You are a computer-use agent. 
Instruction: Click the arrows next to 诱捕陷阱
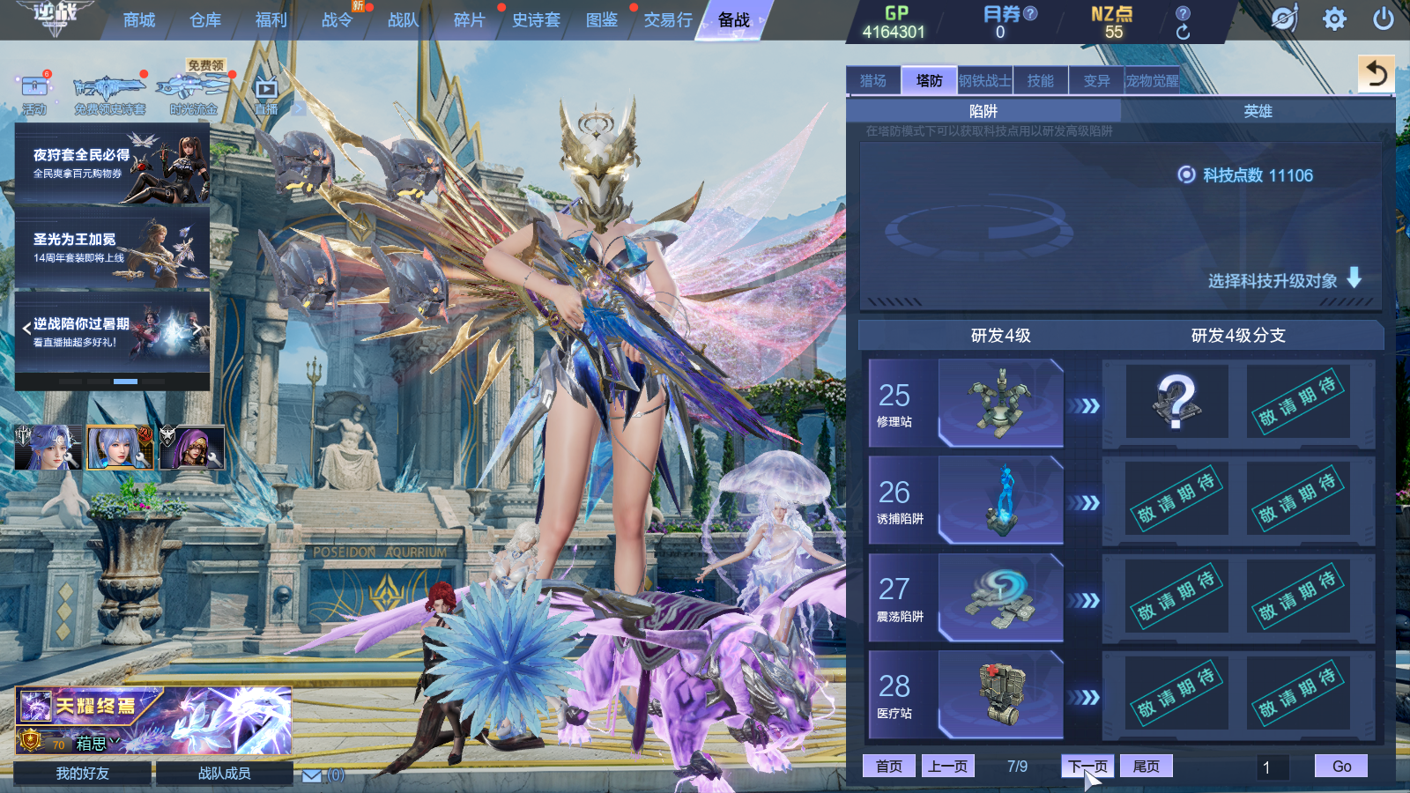click(x=1084, y=503)
